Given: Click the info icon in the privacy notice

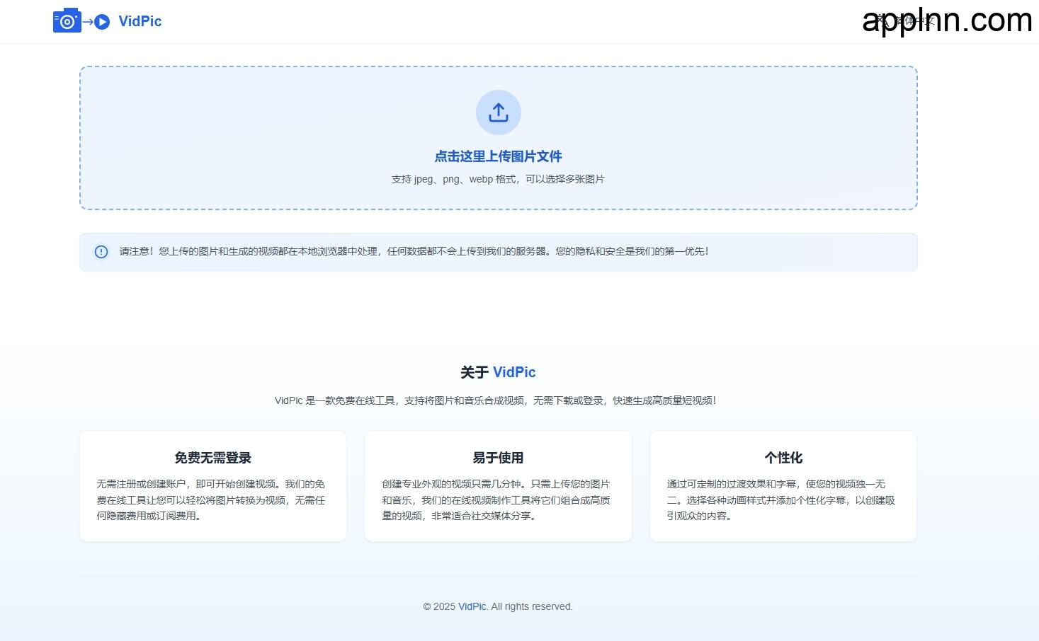Looking at the screenshot, I should 101,252.
